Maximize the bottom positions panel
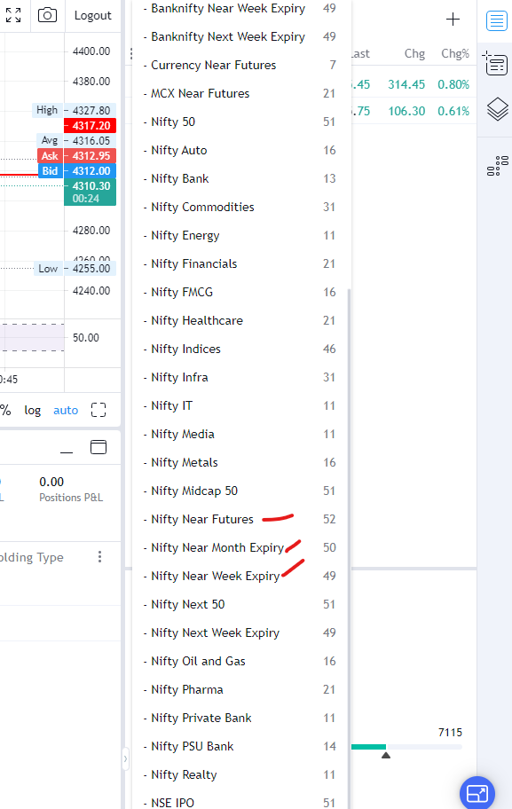The image size is (512, 809). pos(98,447)
